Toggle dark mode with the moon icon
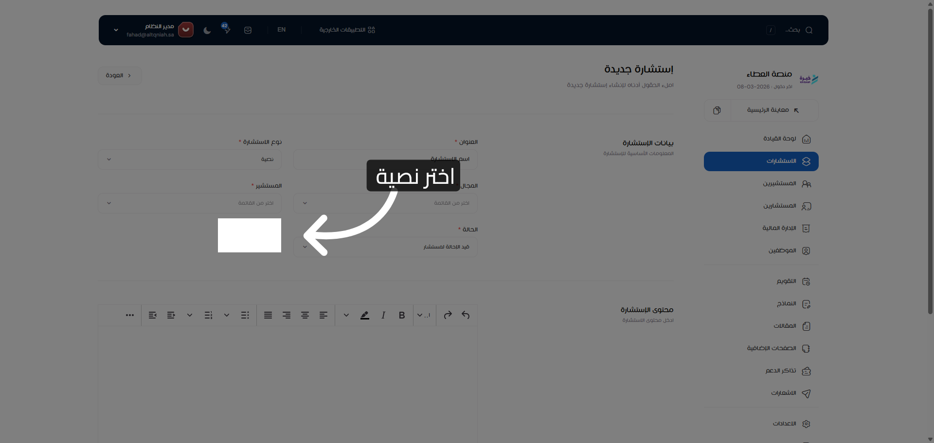 click(x=207, y=30)
